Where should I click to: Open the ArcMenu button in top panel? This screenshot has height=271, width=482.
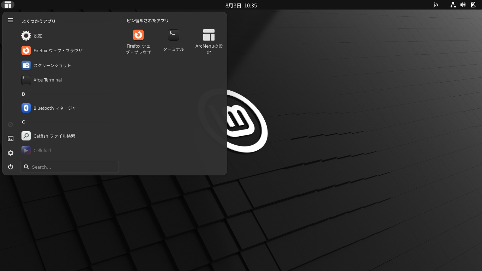click(8, 5)
